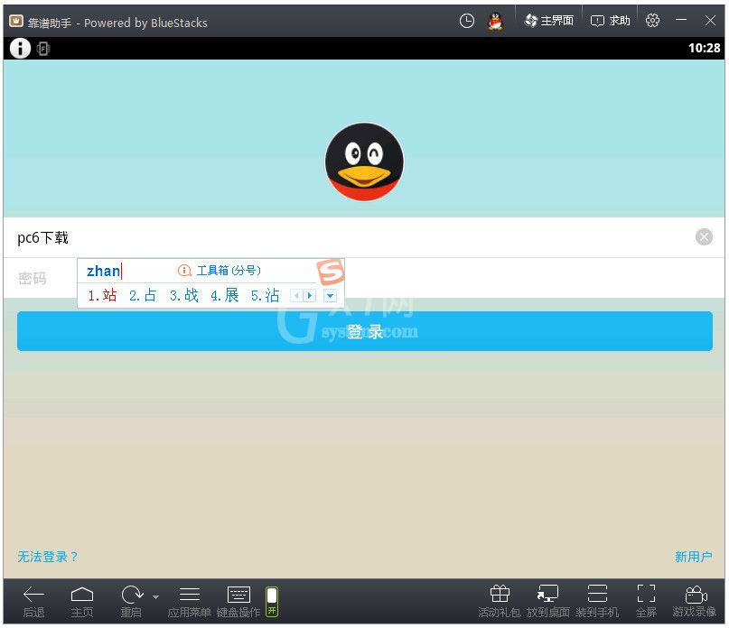Open the 无法登录？ link
This screenshot has width=729, height=628.
pyautogui.click(x=48, y=557)
